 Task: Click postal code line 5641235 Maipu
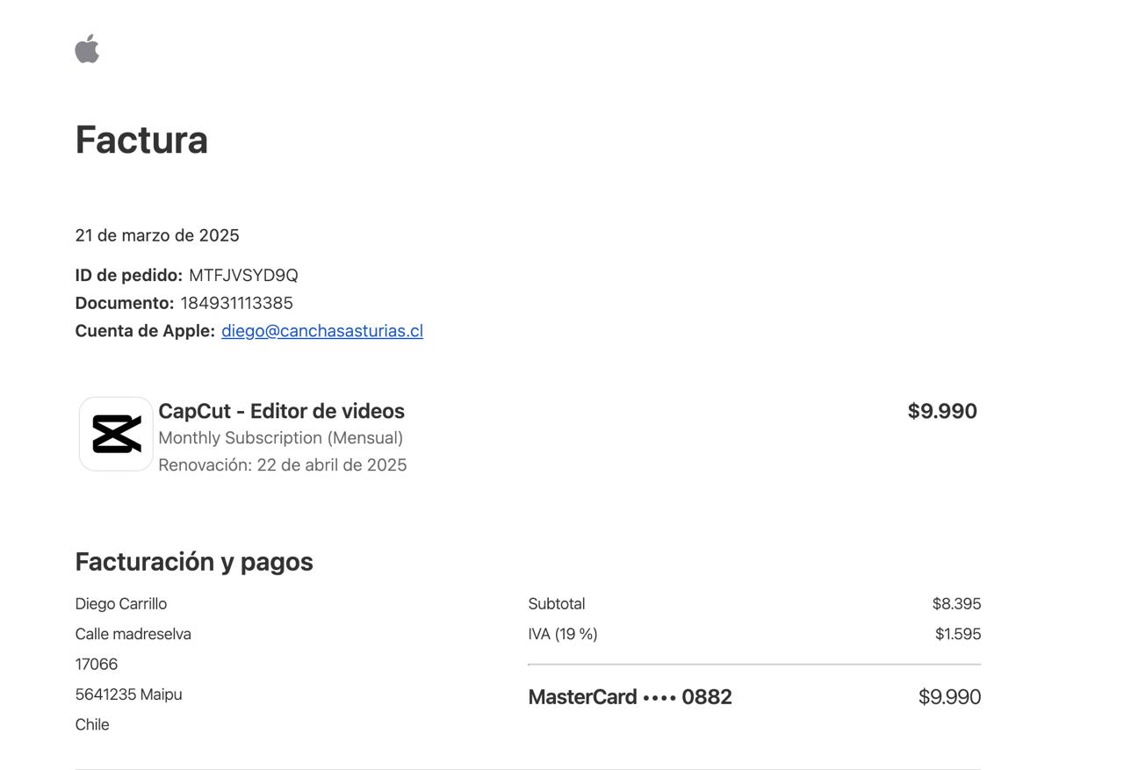click(x=128, y=694)
